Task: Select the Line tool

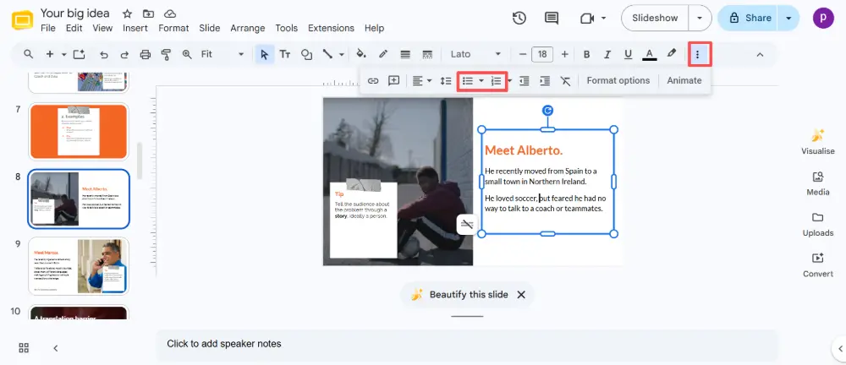Action: pos(327,54)
